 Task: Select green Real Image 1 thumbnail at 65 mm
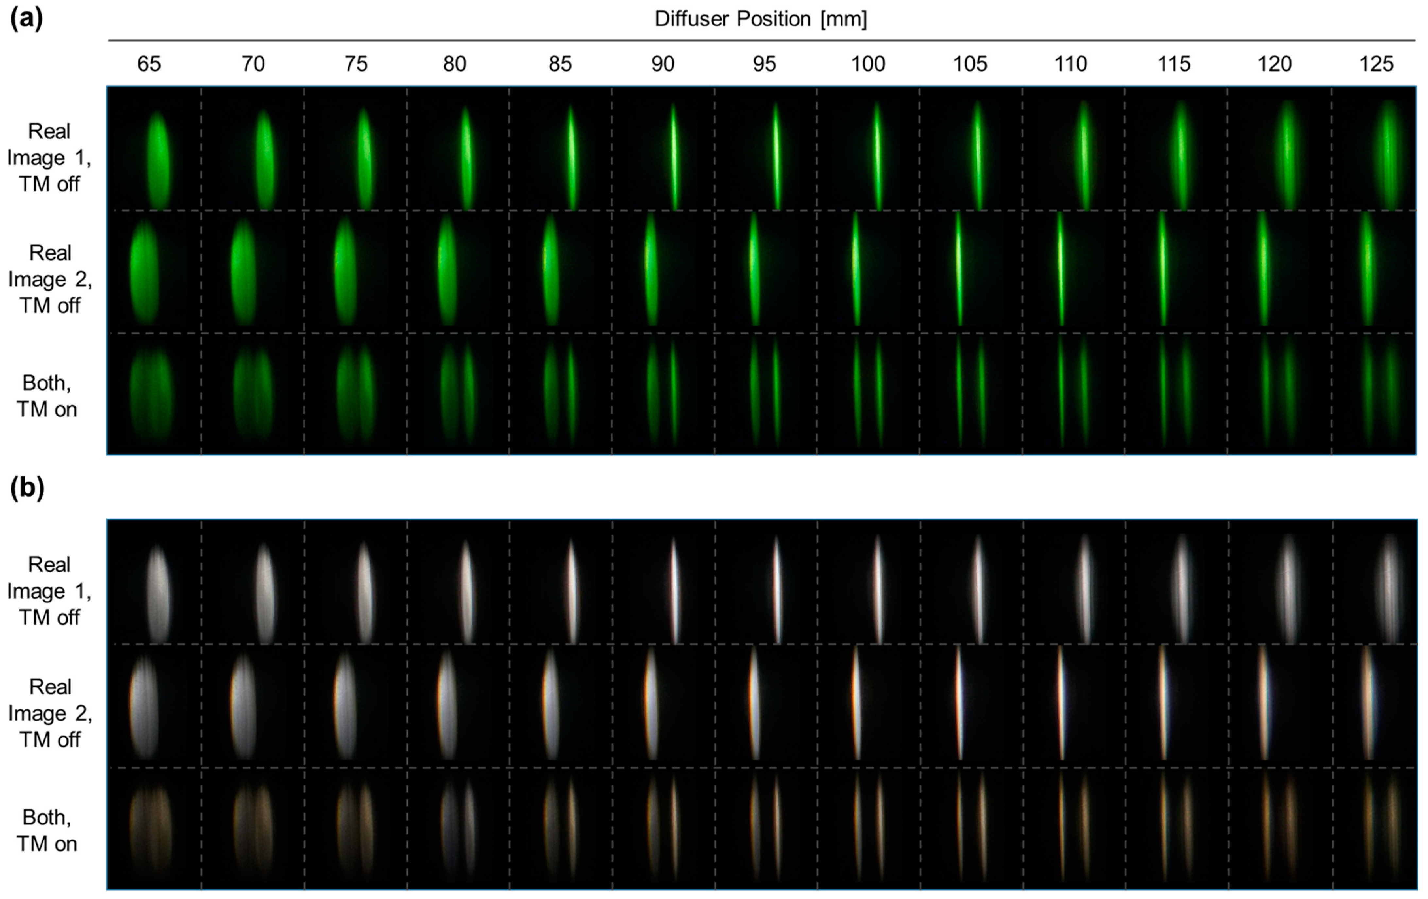tap(154, 148)
